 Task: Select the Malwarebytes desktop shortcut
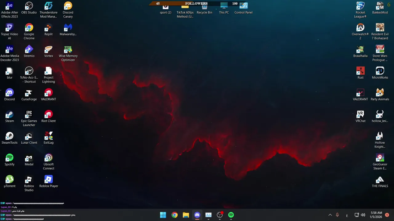(68, 30)
